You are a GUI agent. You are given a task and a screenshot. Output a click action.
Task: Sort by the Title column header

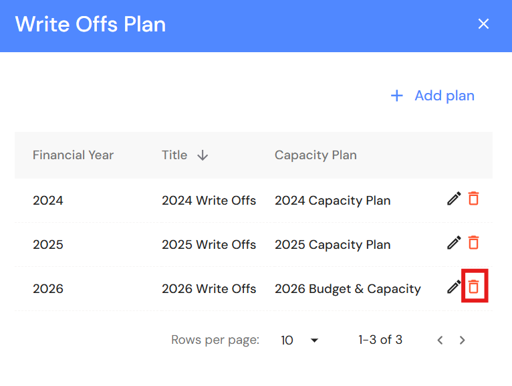[174, 155]
